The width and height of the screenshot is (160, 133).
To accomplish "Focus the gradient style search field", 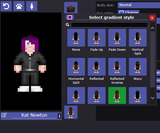I will coord(109,25).
